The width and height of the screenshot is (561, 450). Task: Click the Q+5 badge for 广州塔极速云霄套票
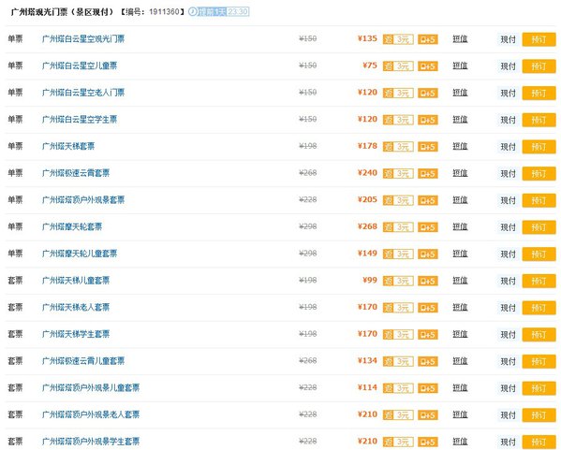(428, 173)
